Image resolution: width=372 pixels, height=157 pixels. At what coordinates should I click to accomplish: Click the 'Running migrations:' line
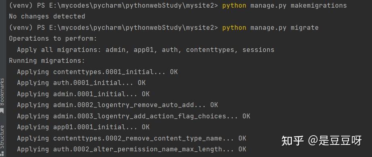47,61
